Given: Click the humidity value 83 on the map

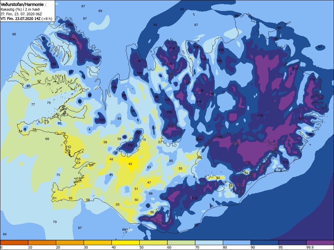Looking at the screenshot, I should [149, 167].
